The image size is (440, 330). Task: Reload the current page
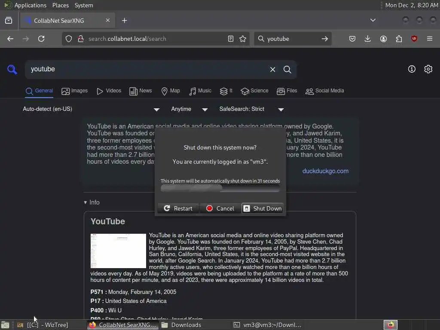coord(41,39)
